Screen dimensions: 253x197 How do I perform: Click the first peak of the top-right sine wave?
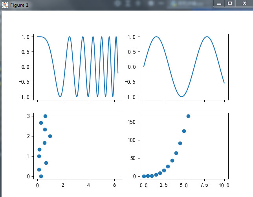coord(156,37)
